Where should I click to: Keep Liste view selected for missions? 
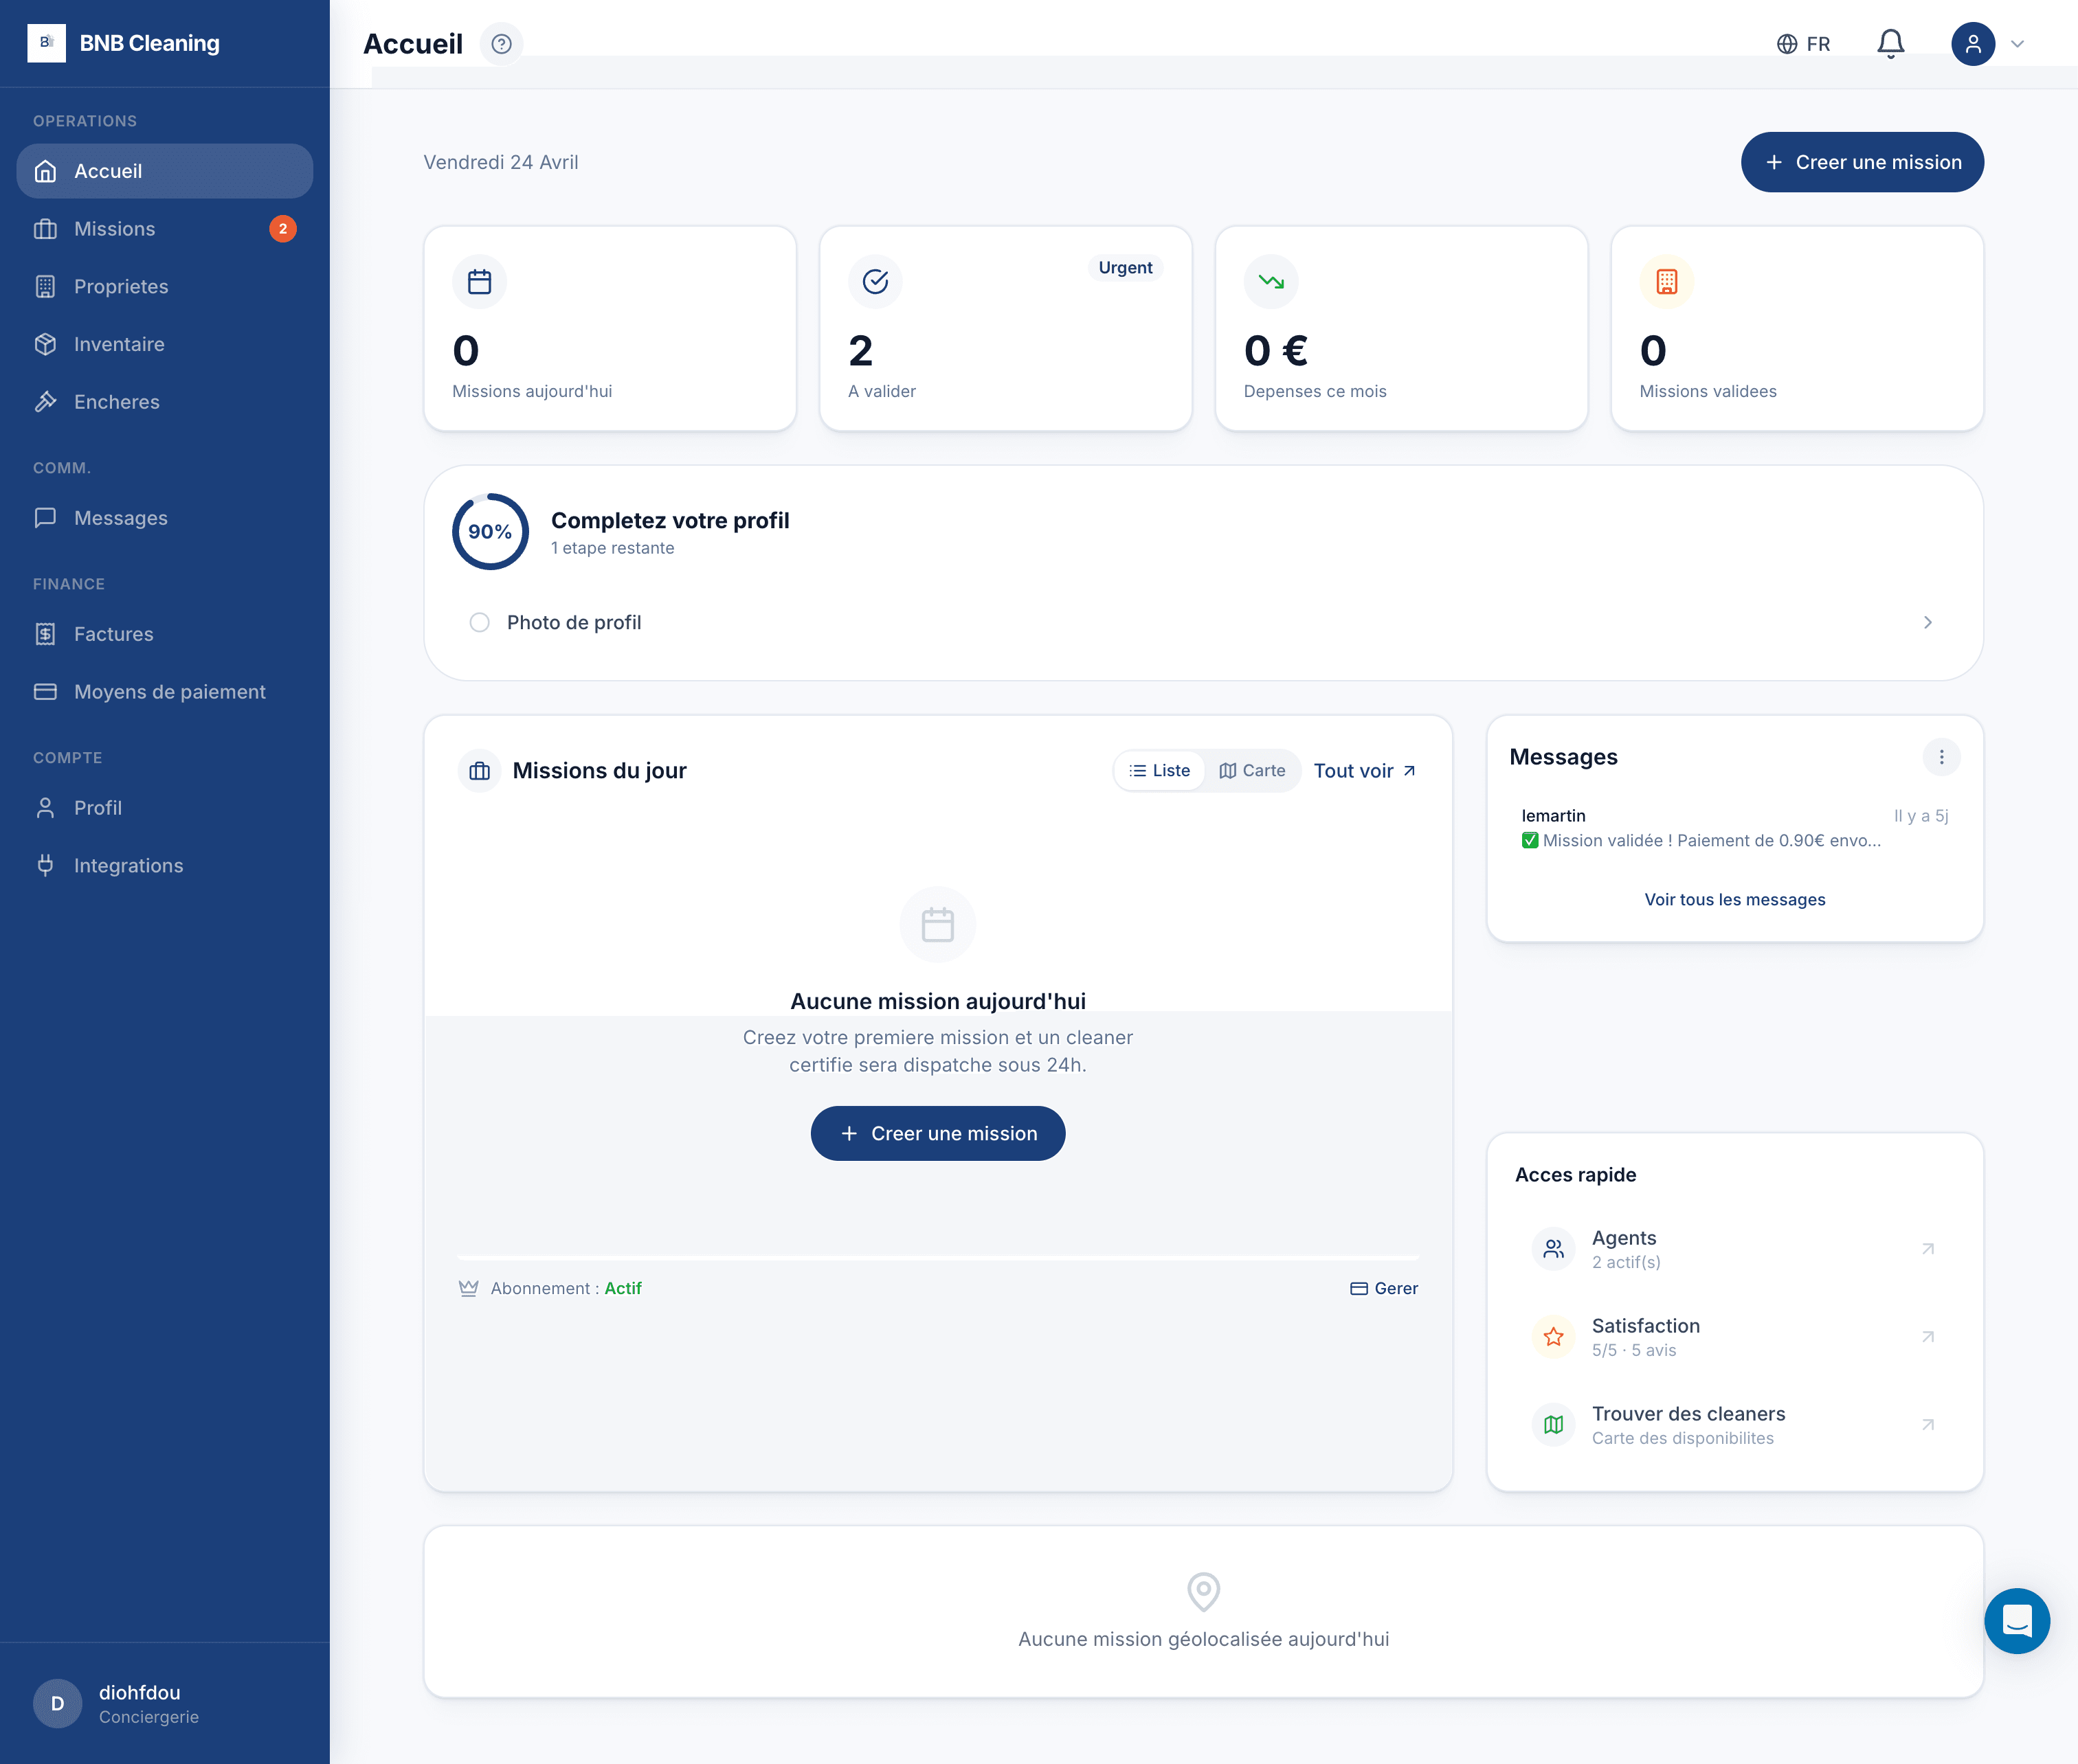tap(1159, 770)
